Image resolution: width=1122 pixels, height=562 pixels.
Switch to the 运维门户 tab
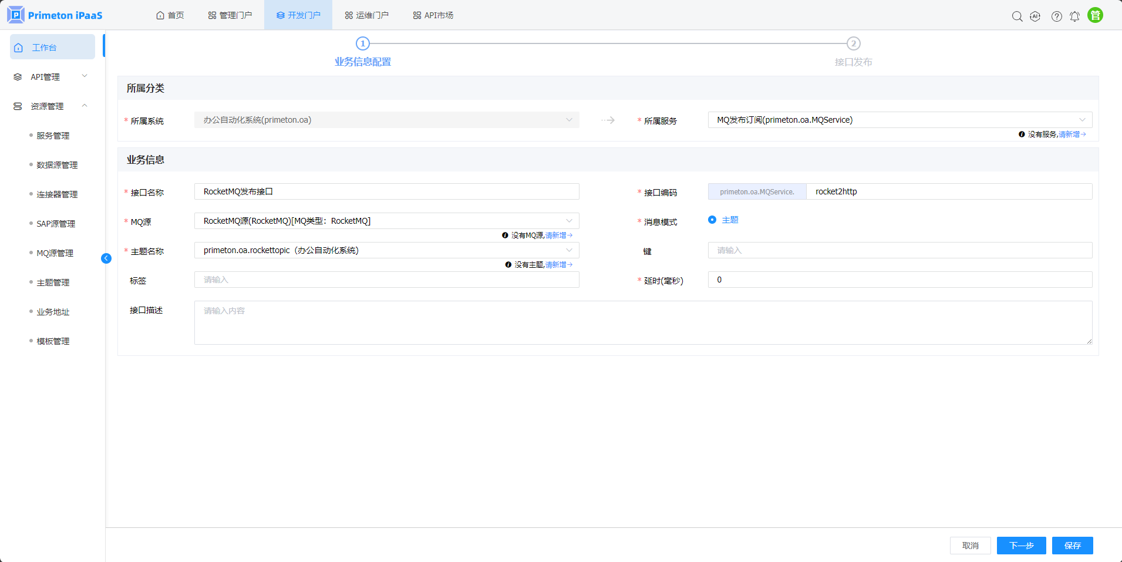366,15
